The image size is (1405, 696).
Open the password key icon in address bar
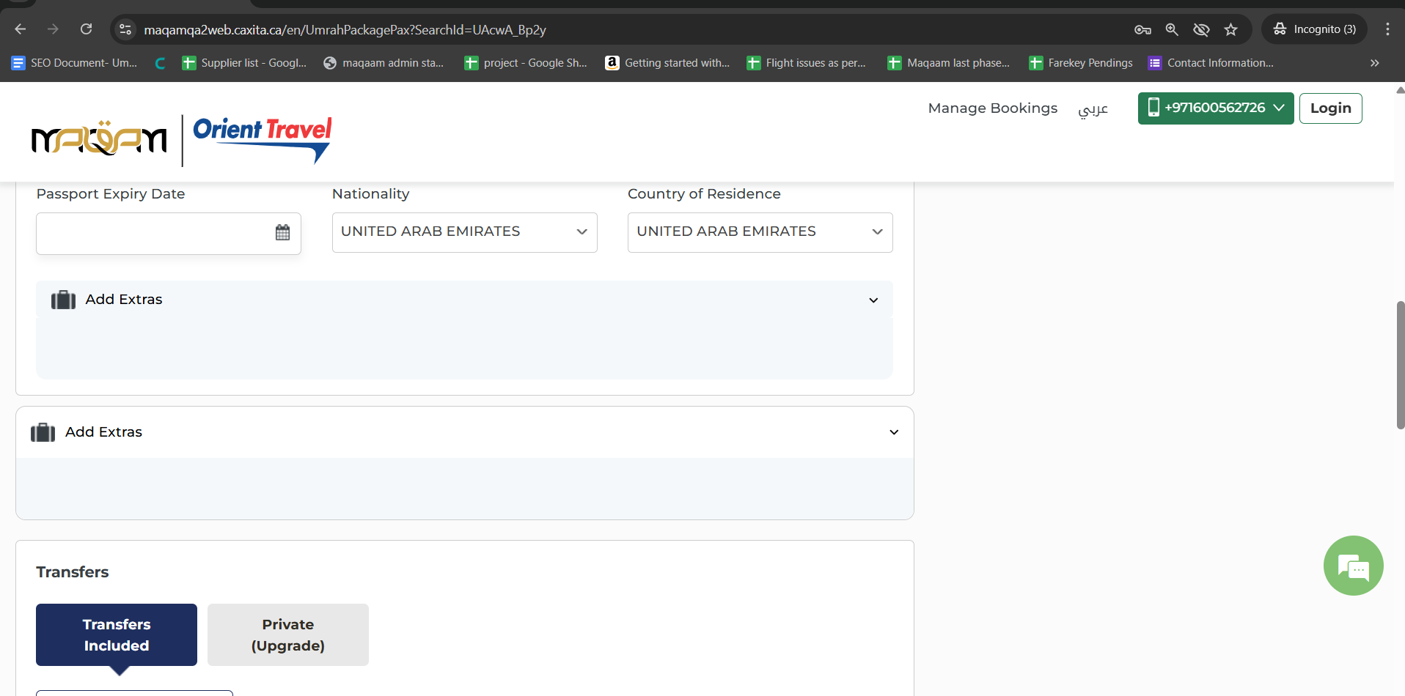pyautogui.click(x=1142, y=29)
